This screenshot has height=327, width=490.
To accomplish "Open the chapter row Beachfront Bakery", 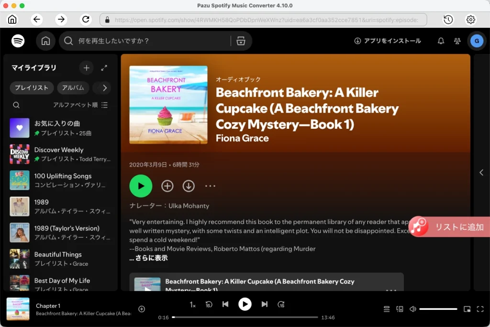I will pyautogui.click(x=267, y=282).
